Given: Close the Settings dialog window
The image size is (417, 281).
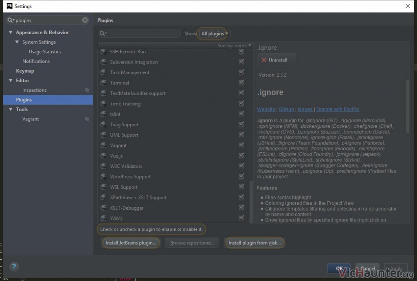Looking at the screenshot, I should [408, 6].
